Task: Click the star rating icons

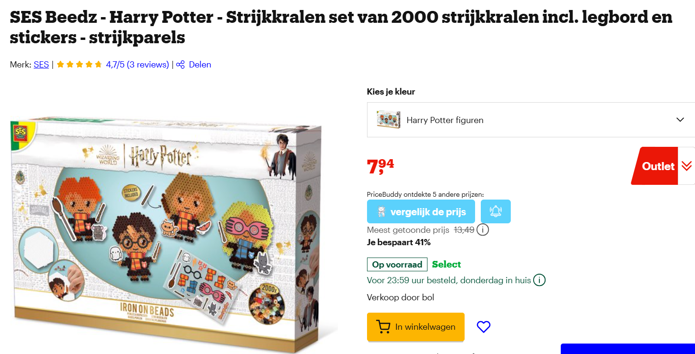Action: pos(79,64)
